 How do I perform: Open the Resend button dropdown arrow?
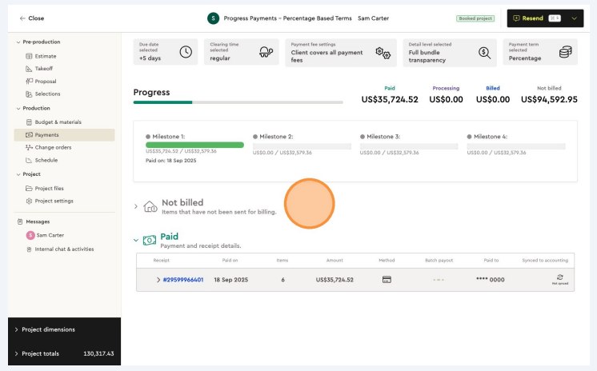point(574,18)
